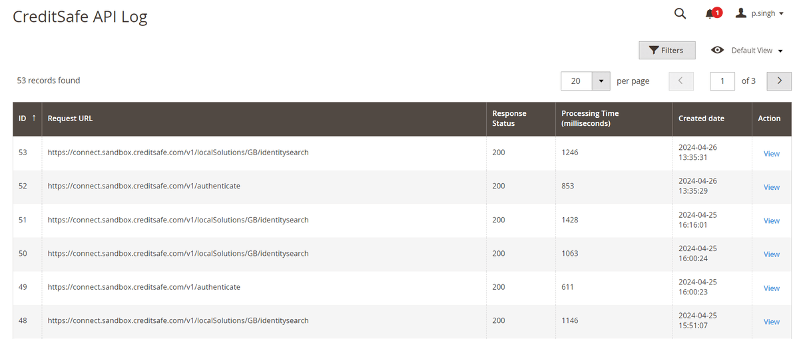Viewport: 799px width, 339px height.
Task: Sort by the Request URL column
Action: click(x=70, y=119)
